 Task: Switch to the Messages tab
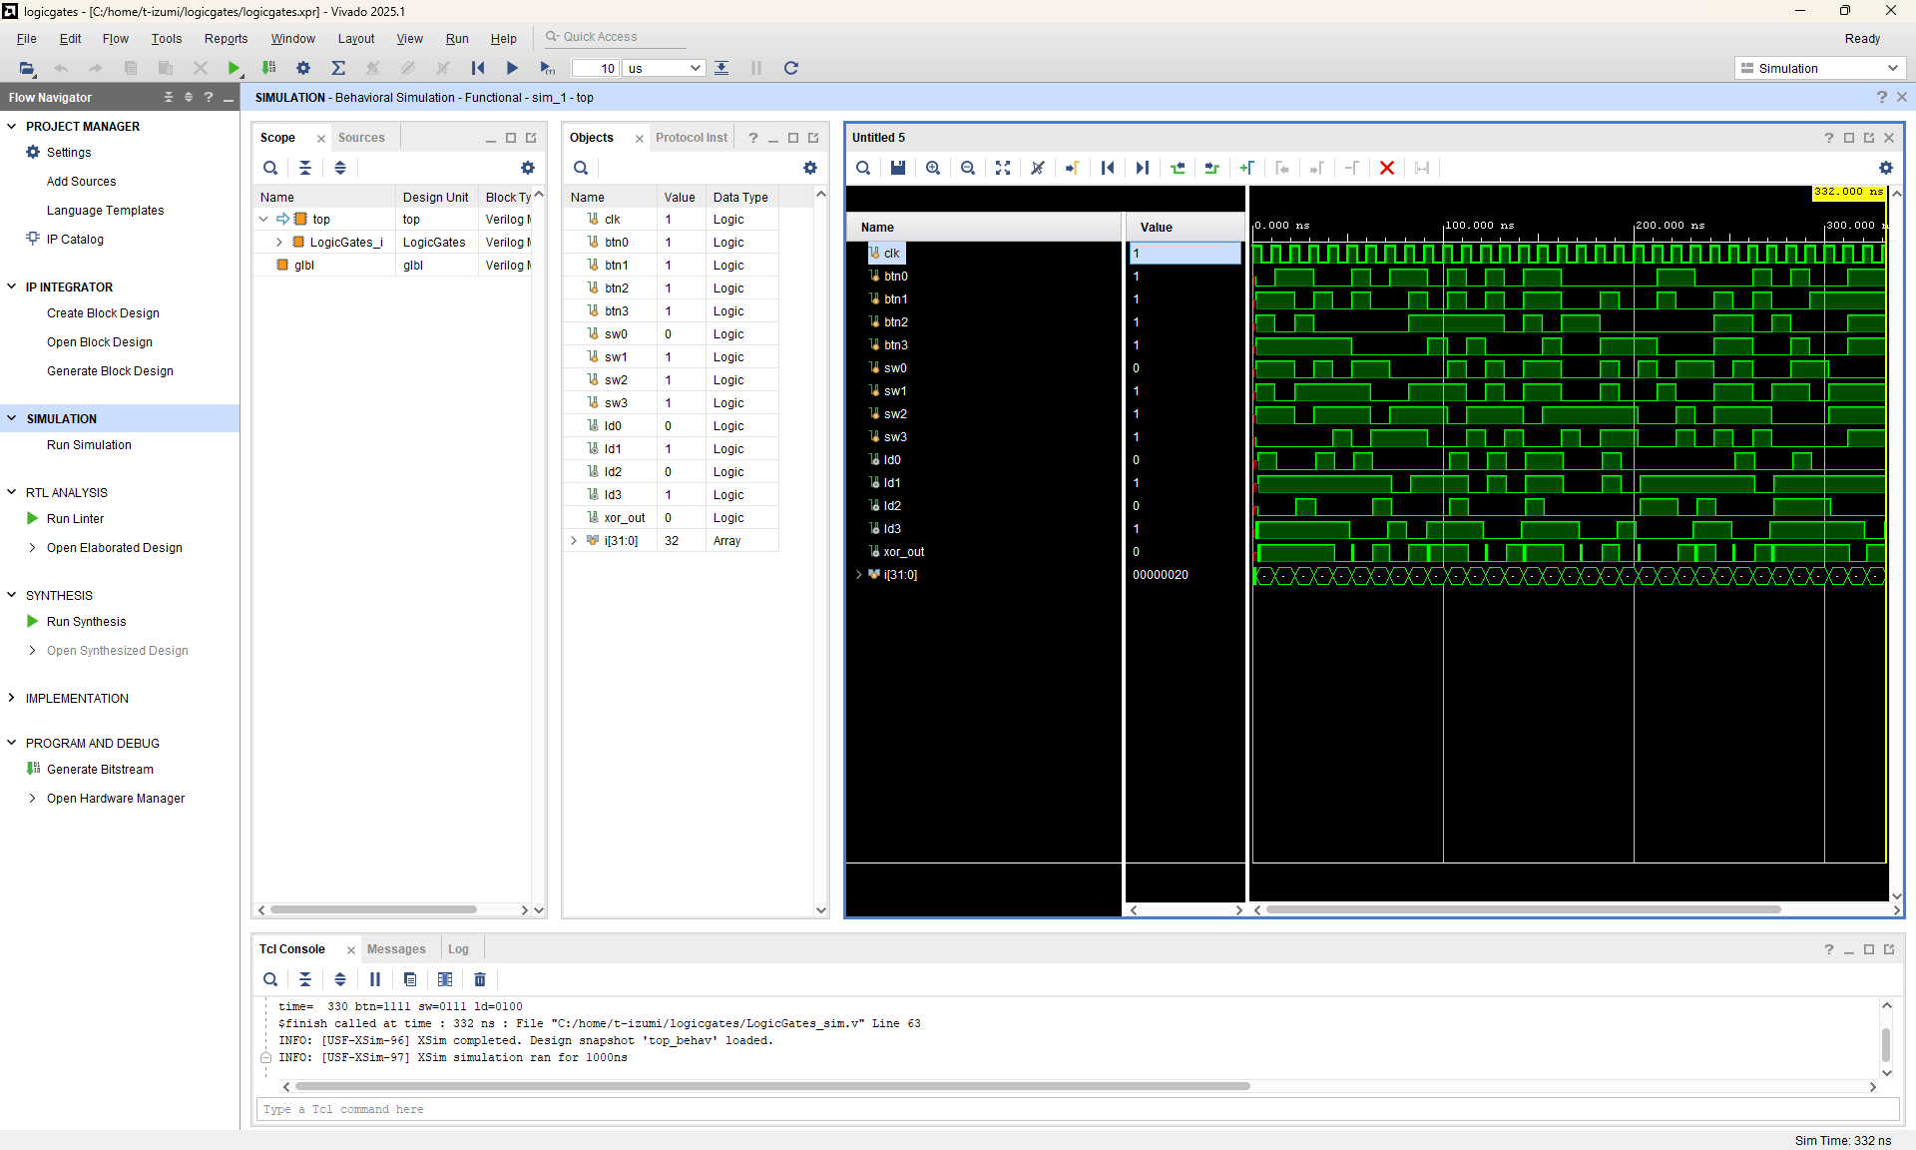[396, 949]
